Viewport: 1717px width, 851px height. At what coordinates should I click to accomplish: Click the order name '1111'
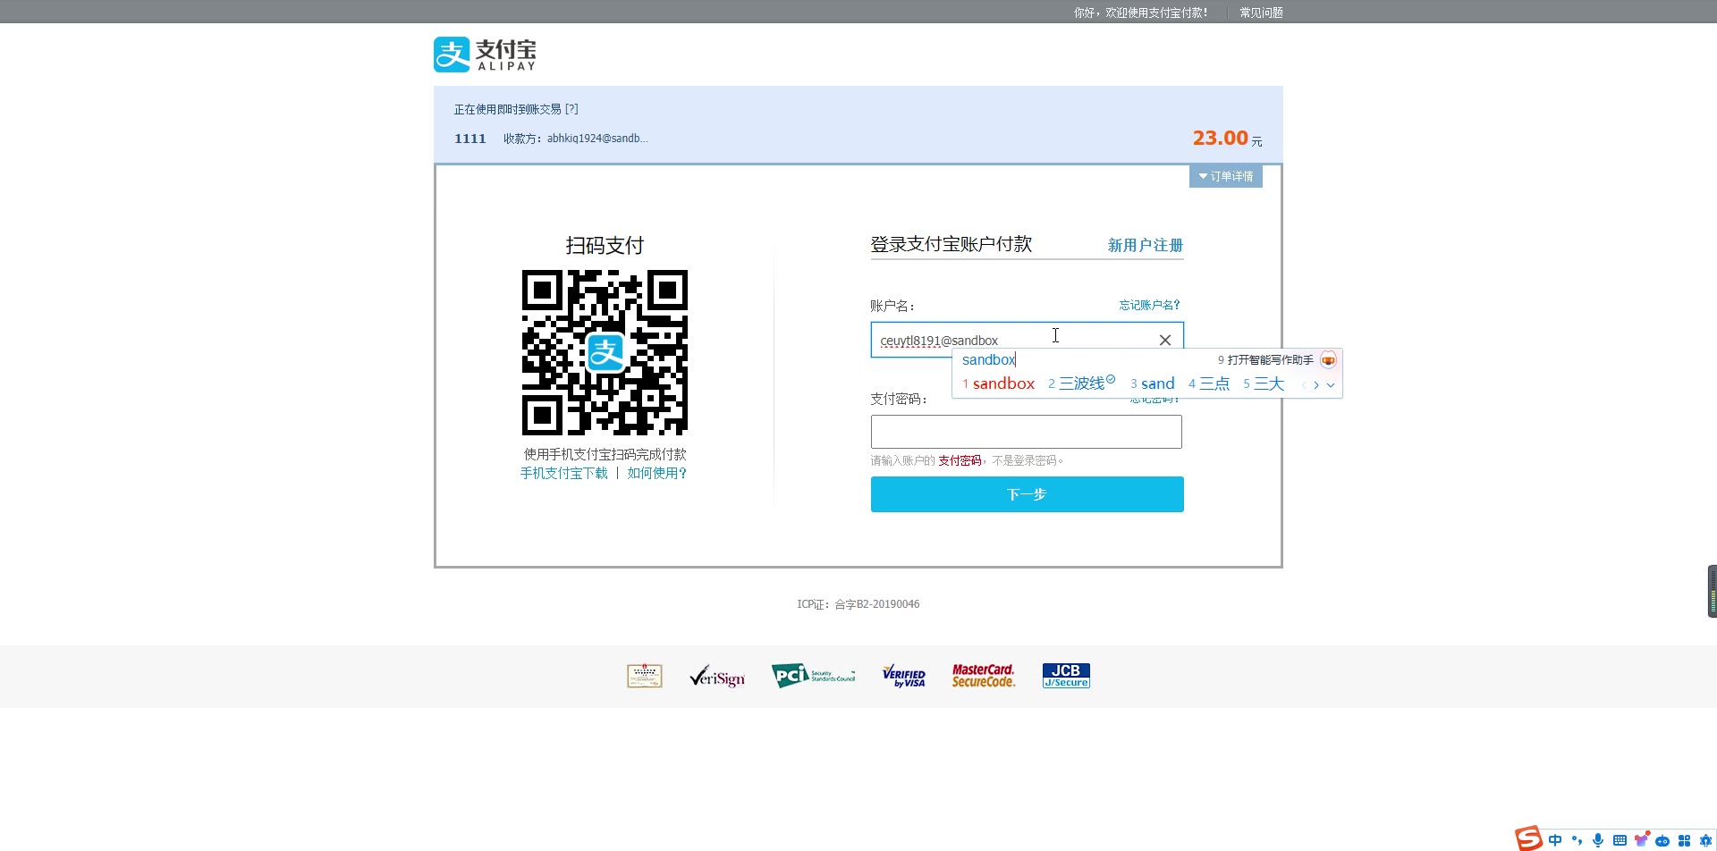pyautogui.click(x=469, y=139)
